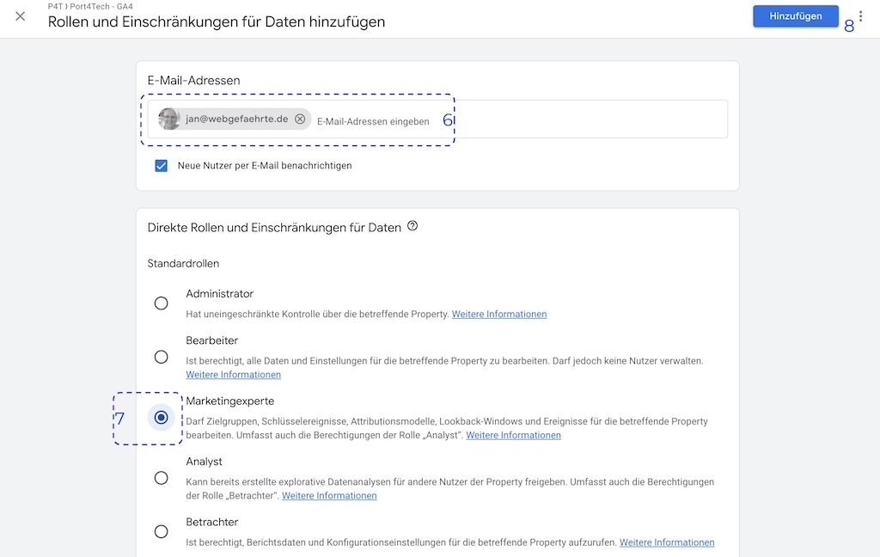Click the jan@webgefaehrte.de email text
This screenshot has width=880, height=557.
coord(237,119)
